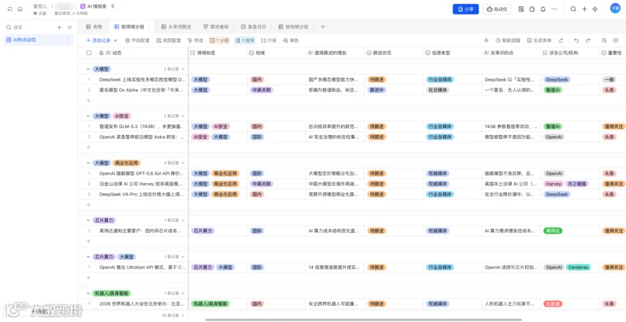This screenshot has height=322, width=626.
Task: Click the blue 分享 button
Action: [x=465, y=9]
